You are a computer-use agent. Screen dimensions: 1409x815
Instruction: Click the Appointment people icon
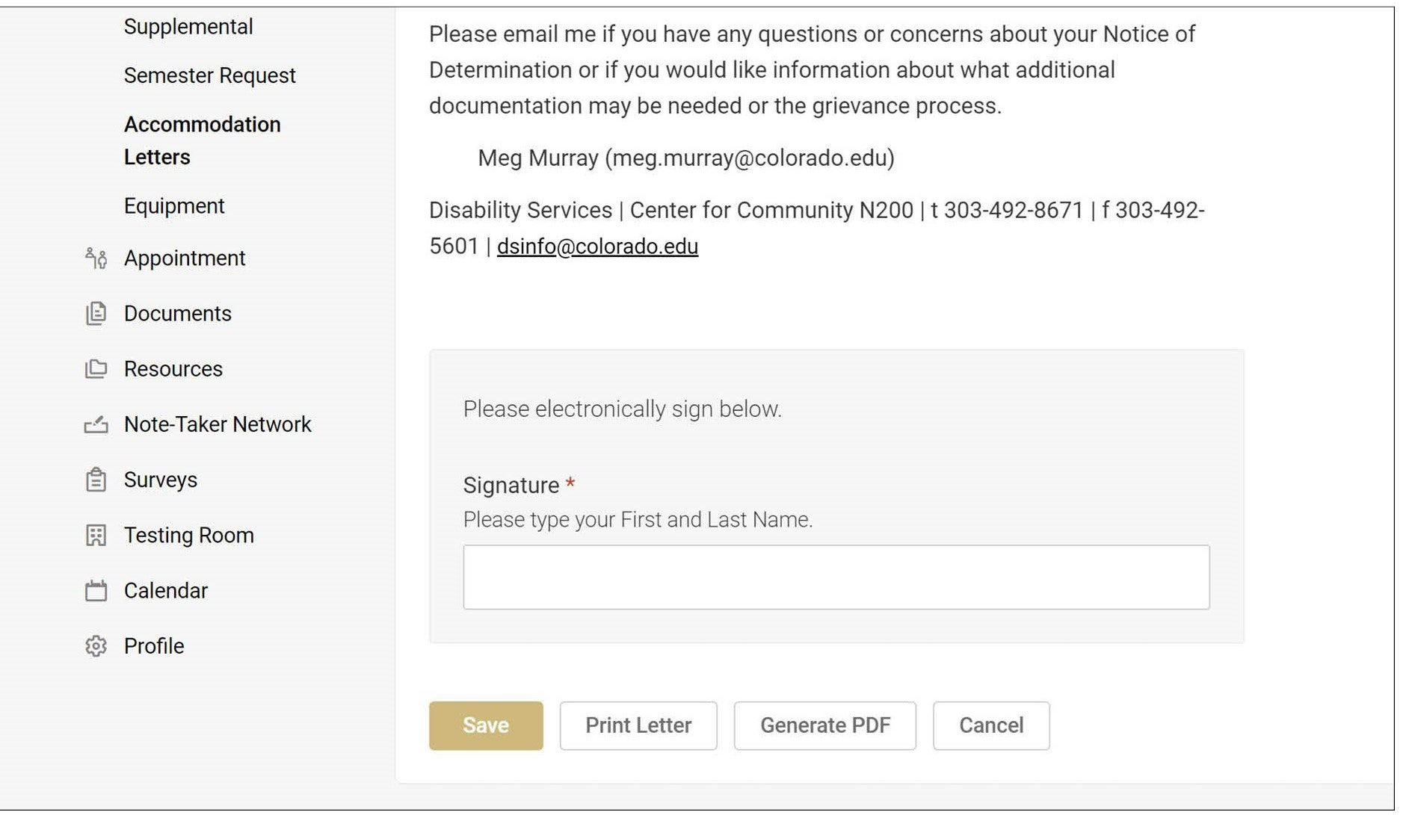(96, 258)
